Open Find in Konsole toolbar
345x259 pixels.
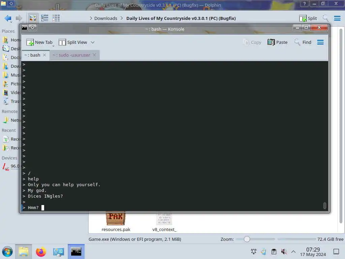(303, 42)
